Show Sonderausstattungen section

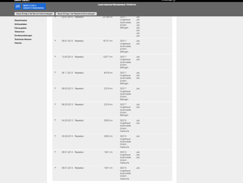[x=23, y=36]
